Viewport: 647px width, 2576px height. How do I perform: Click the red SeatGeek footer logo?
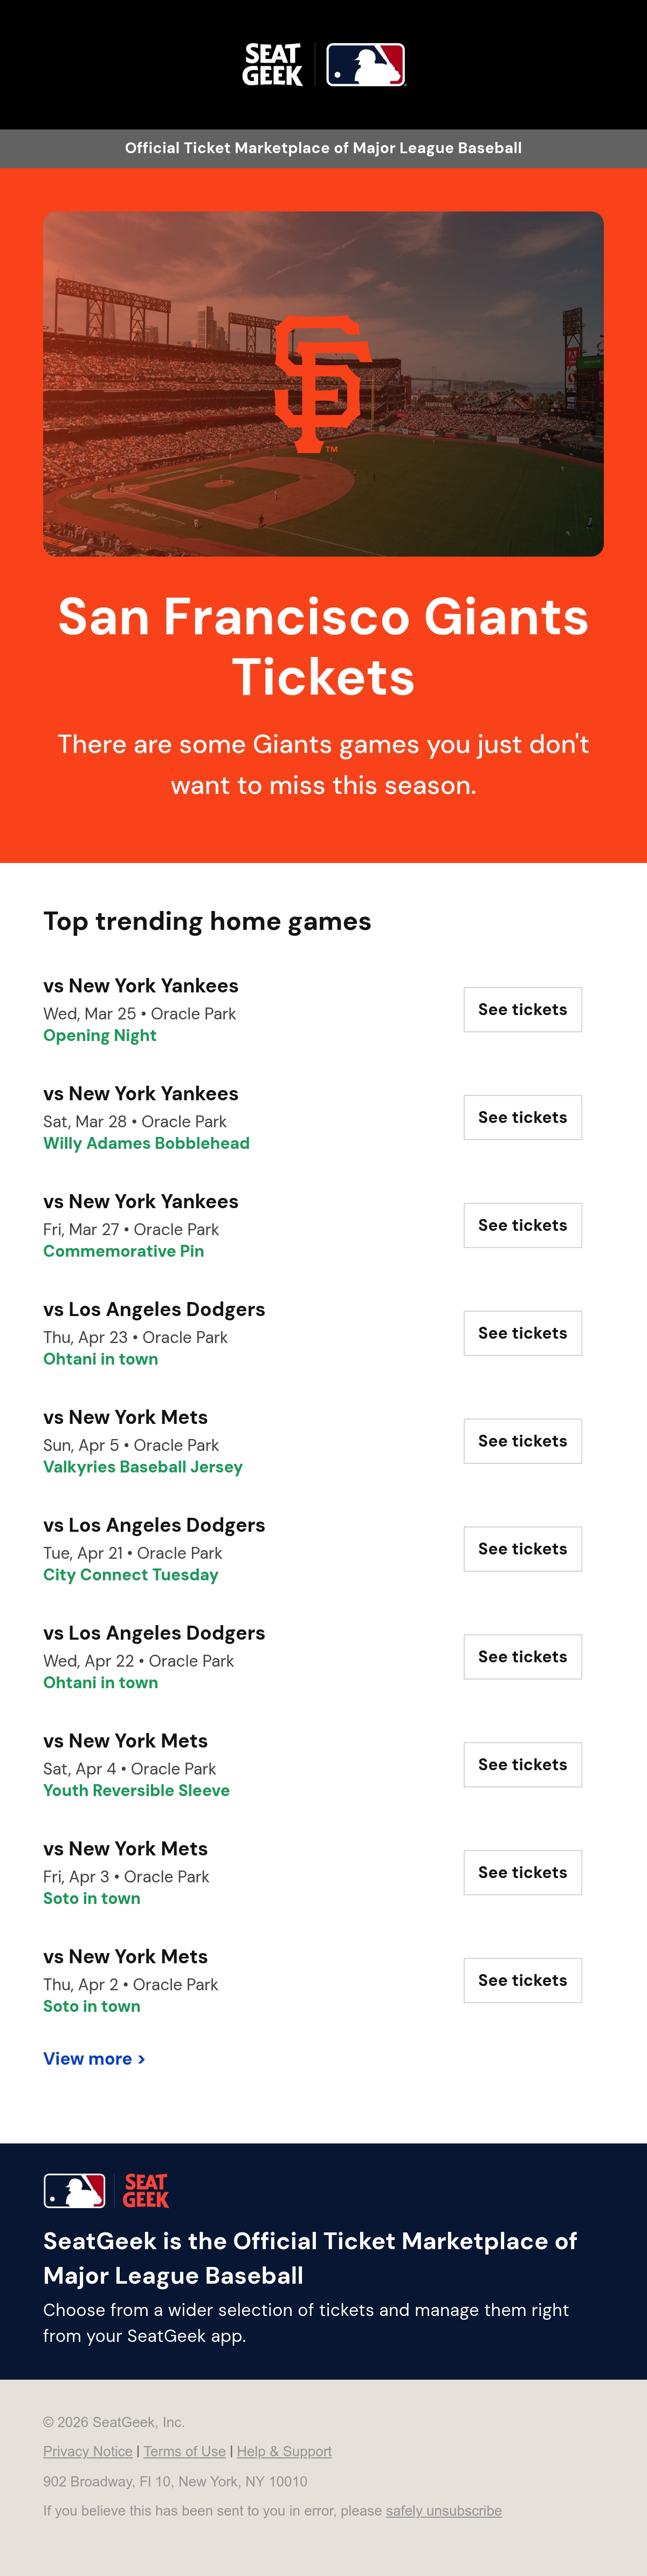click(146, 2191)
